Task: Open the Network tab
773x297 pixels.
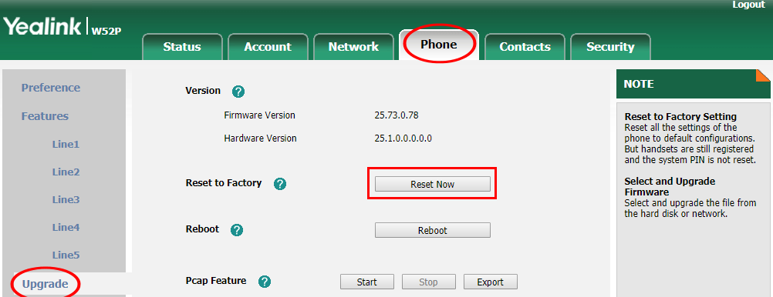Action: pos(353,47)
